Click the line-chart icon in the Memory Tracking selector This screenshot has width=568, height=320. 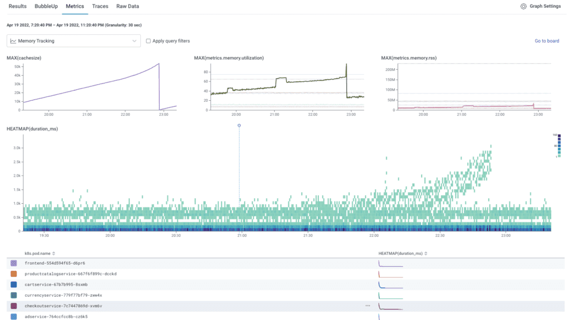click(13, 40)
